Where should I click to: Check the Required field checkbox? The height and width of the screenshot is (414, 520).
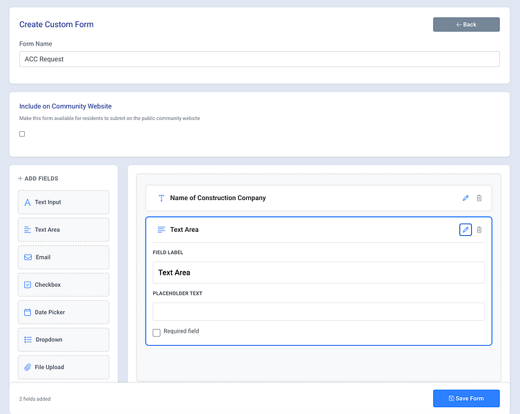tap(157, 333)
